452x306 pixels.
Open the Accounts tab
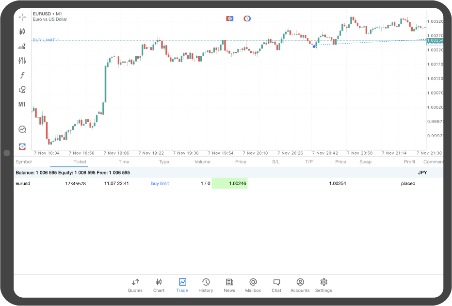pyautogui.click(x=300, y=286)
